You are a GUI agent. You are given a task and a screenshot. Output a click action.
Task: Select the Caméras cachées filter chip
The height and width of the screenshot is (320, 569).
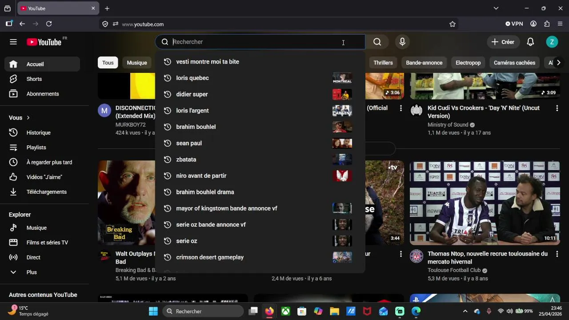click(514, 63)
